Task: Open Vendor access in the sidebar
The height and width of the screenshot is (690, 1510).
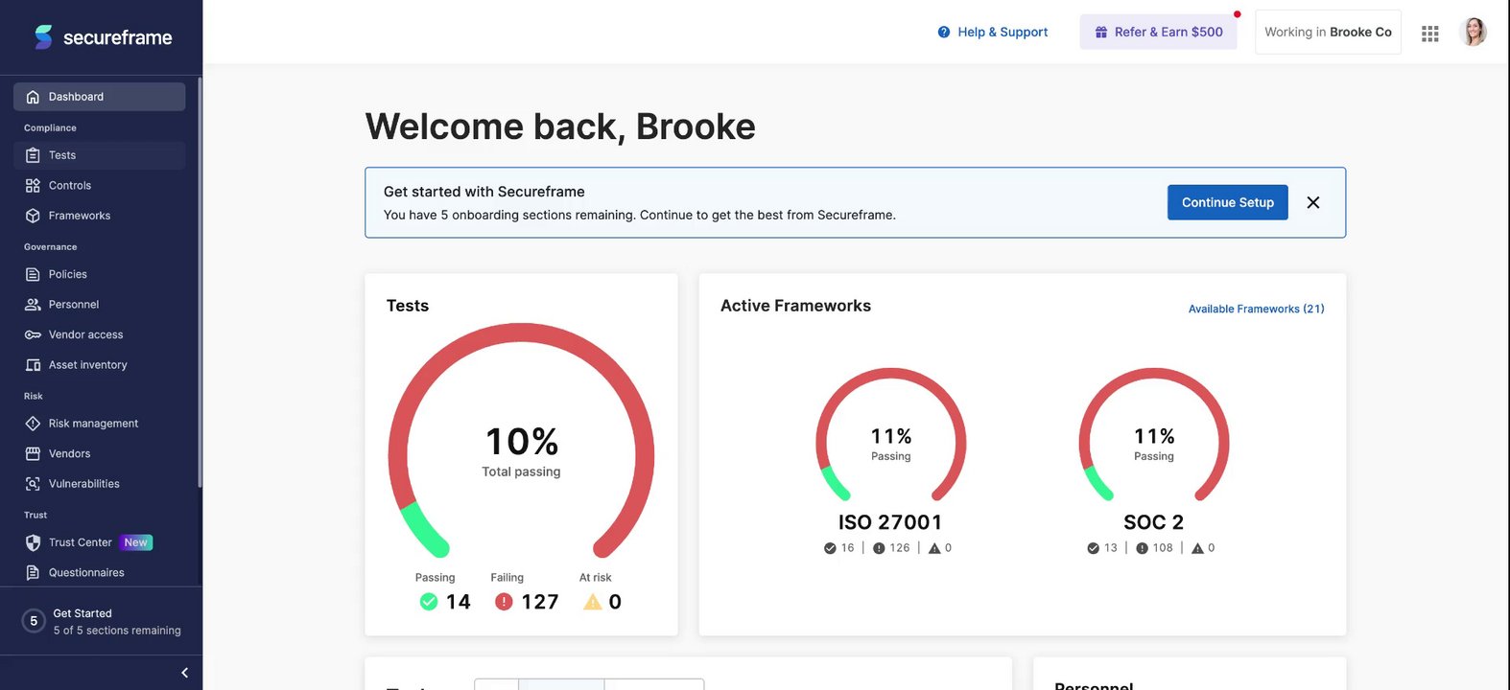Action: (100, 334)
